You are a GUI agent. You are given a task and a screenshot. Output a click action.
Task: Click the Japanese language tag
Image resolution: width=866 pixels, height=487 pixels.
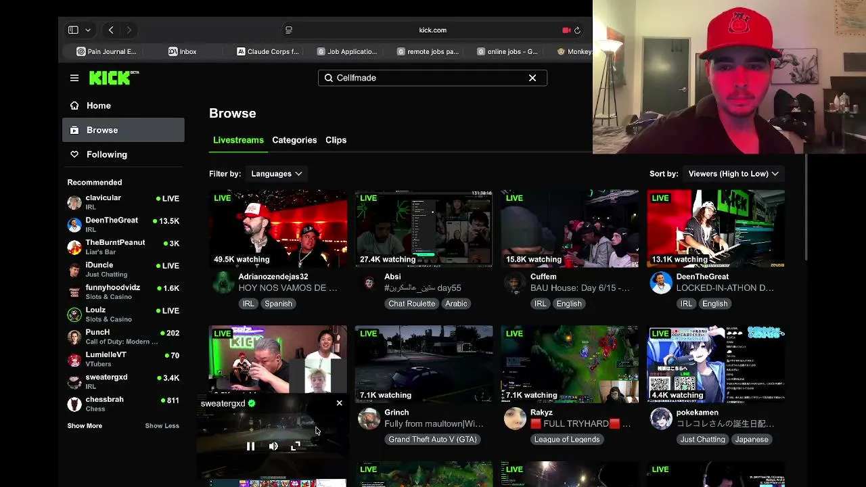coord(751,440)
